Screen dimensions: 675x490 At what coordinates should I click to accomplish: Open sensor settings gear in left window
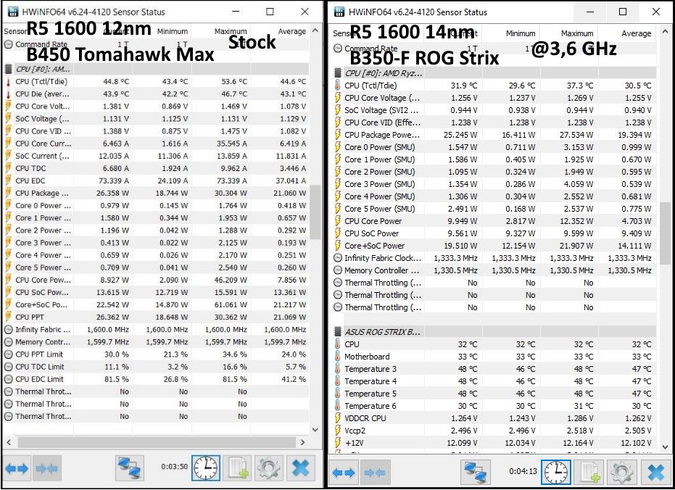coord(269,468)
